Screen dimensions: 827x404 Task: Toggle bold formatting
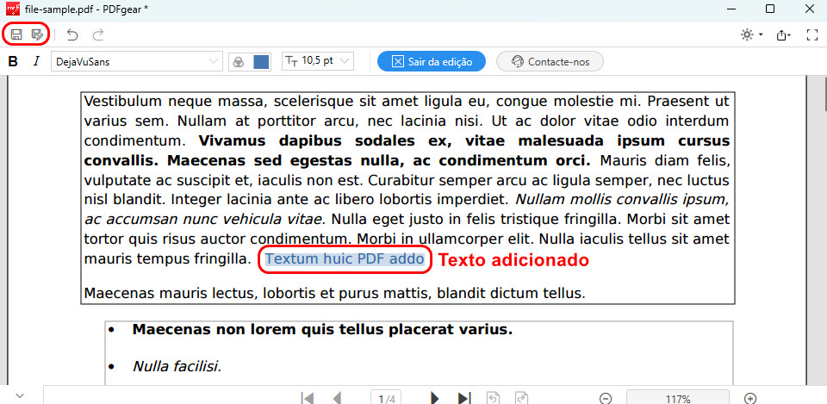[x=13, y=62]
